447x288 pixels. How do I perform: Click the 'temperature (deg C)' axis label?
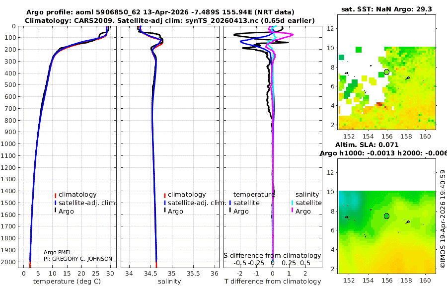click(67, 282)
